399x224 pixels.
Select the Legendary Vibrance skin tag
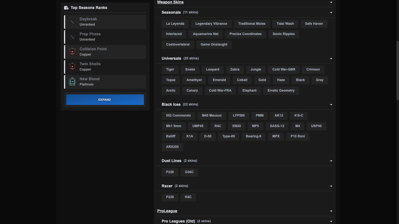[211, 24]
